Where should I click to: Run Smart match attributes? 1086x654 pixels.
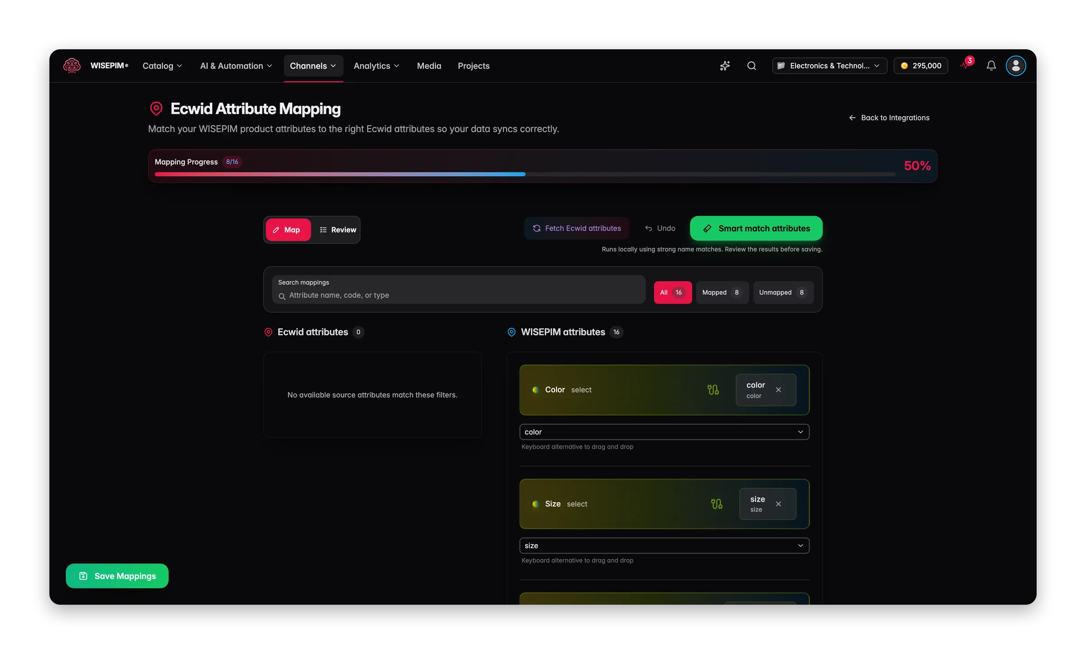(x=756, y=229)
